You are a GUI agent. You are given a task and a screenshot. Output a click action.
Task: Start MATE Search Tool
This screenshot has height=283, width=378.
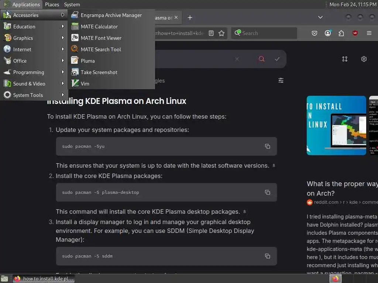tap(111, 49)
